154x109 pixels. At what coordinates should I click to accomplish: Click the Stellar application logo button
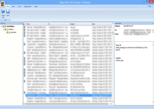pyautogui.click(x=3, y=4)
